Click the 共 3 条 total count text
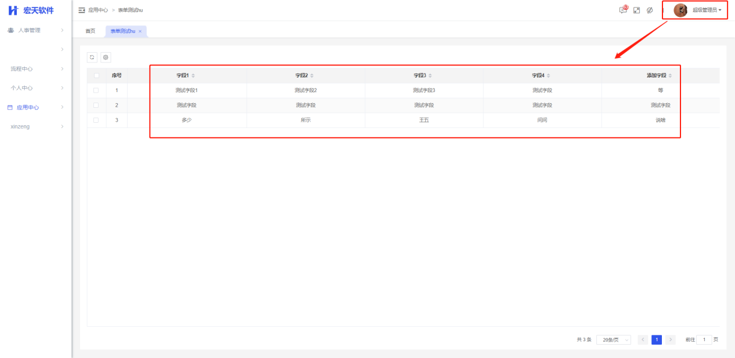This screenshot has height=358, width=735. (x=584, y=339)
